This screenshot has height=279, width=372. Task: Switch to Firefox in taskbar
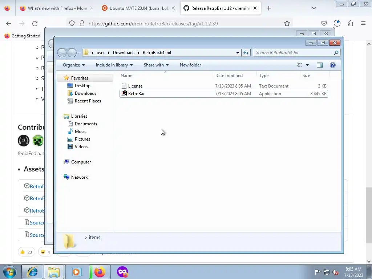click(100, 272)
